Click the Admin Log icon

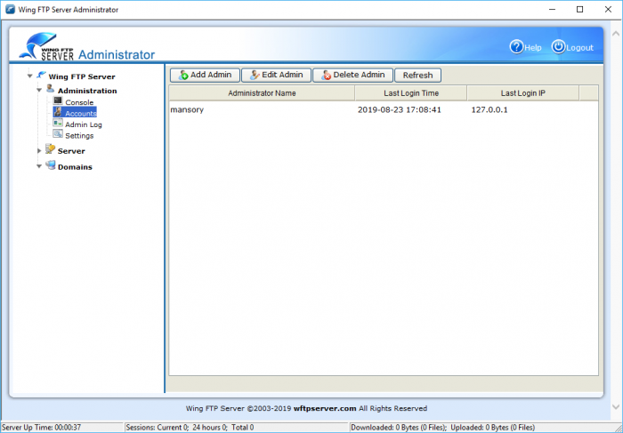[x=58, y=123]
